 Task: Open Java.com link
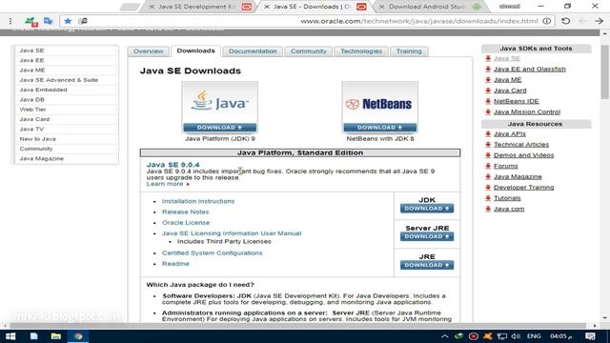coord(509,209)
